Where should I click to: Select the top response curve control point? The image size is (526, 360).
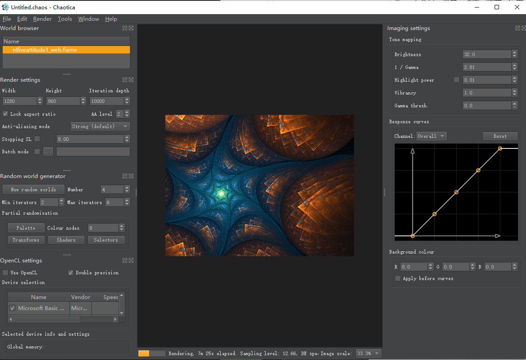pyautogui.click(x=500, y=148)
